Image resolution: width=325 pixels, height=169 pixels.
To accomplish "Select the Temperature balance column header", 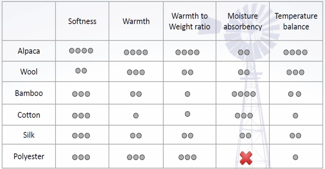I will point(296,21).
